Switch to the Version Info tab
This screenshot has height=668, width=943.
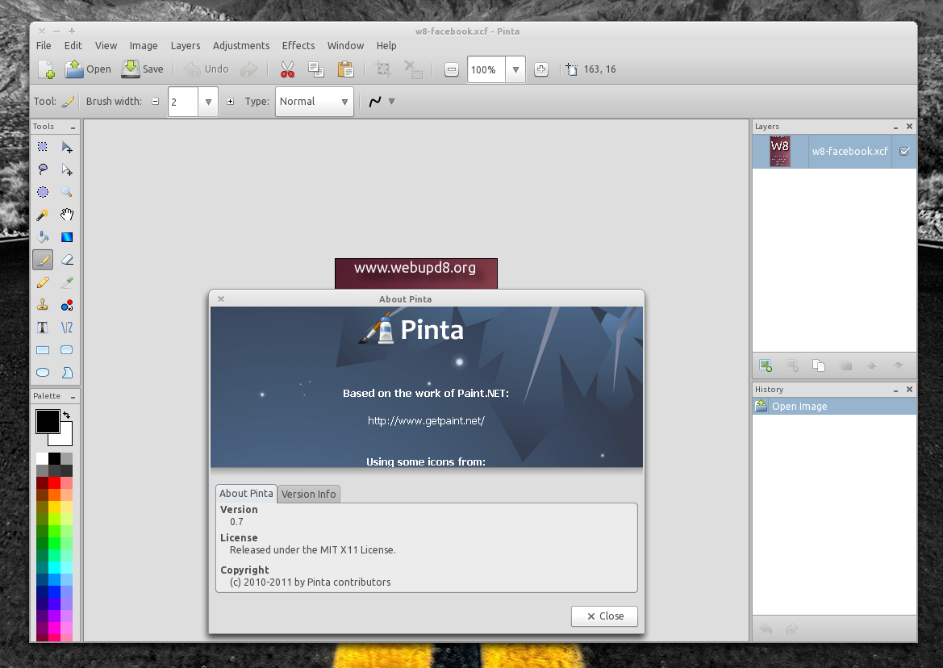coord(308,495)
